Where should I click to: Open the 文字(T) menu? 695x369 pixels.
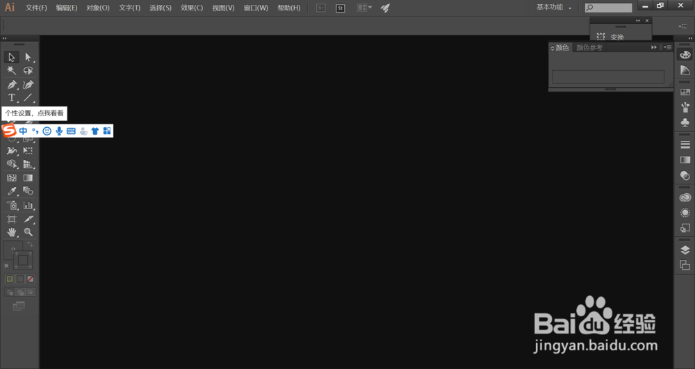point(129,8)
